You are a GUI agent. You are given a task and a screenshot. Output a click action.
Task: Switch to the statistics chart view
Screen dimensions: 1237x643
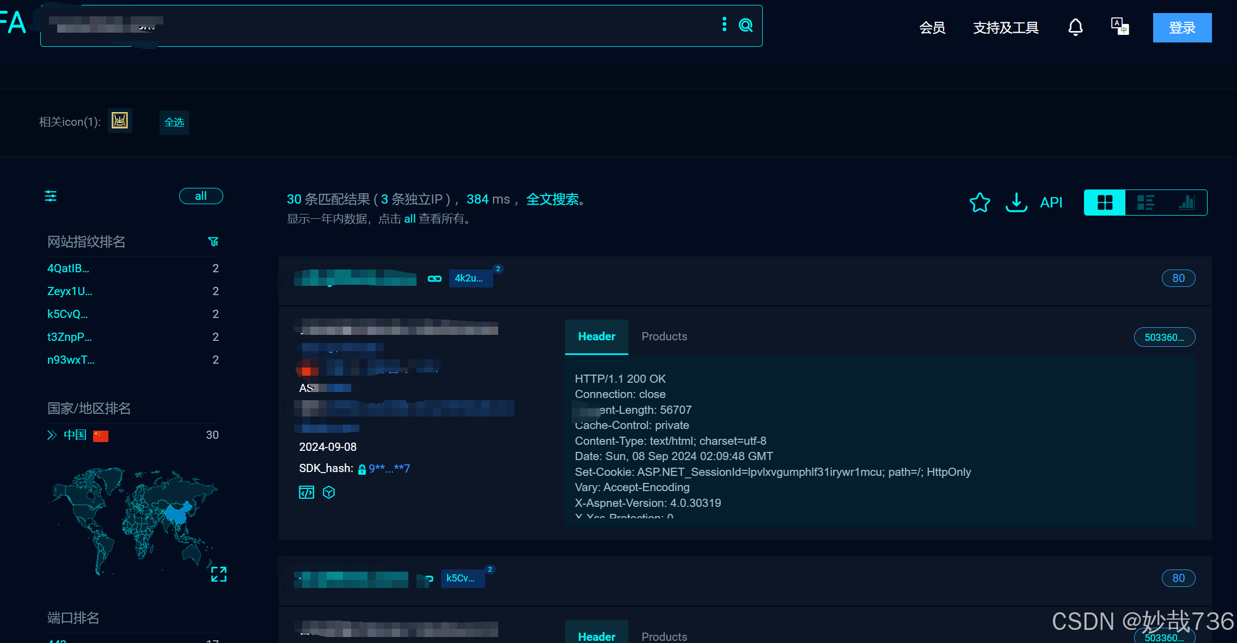pyautogui.click(x=1186, y=203)
